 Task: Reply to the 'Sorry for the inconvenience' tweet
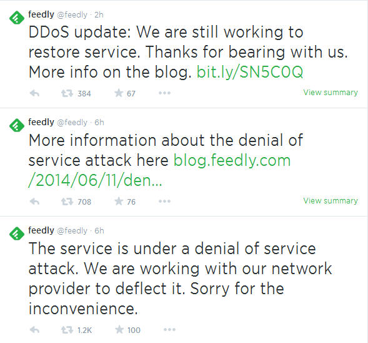[34, 330]
